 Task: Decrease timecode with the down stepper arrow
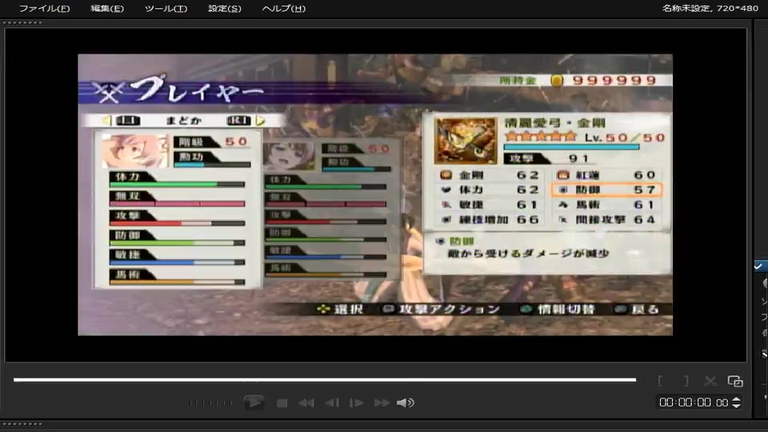(x=736, y=406)
